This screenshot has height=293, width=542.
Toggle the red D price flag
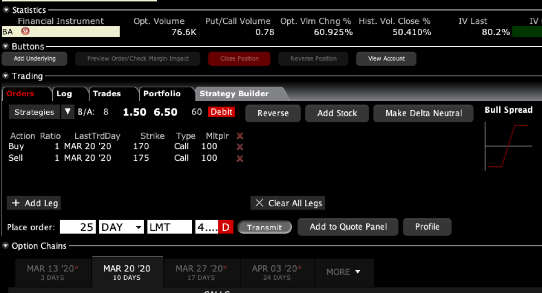(226, 227)
